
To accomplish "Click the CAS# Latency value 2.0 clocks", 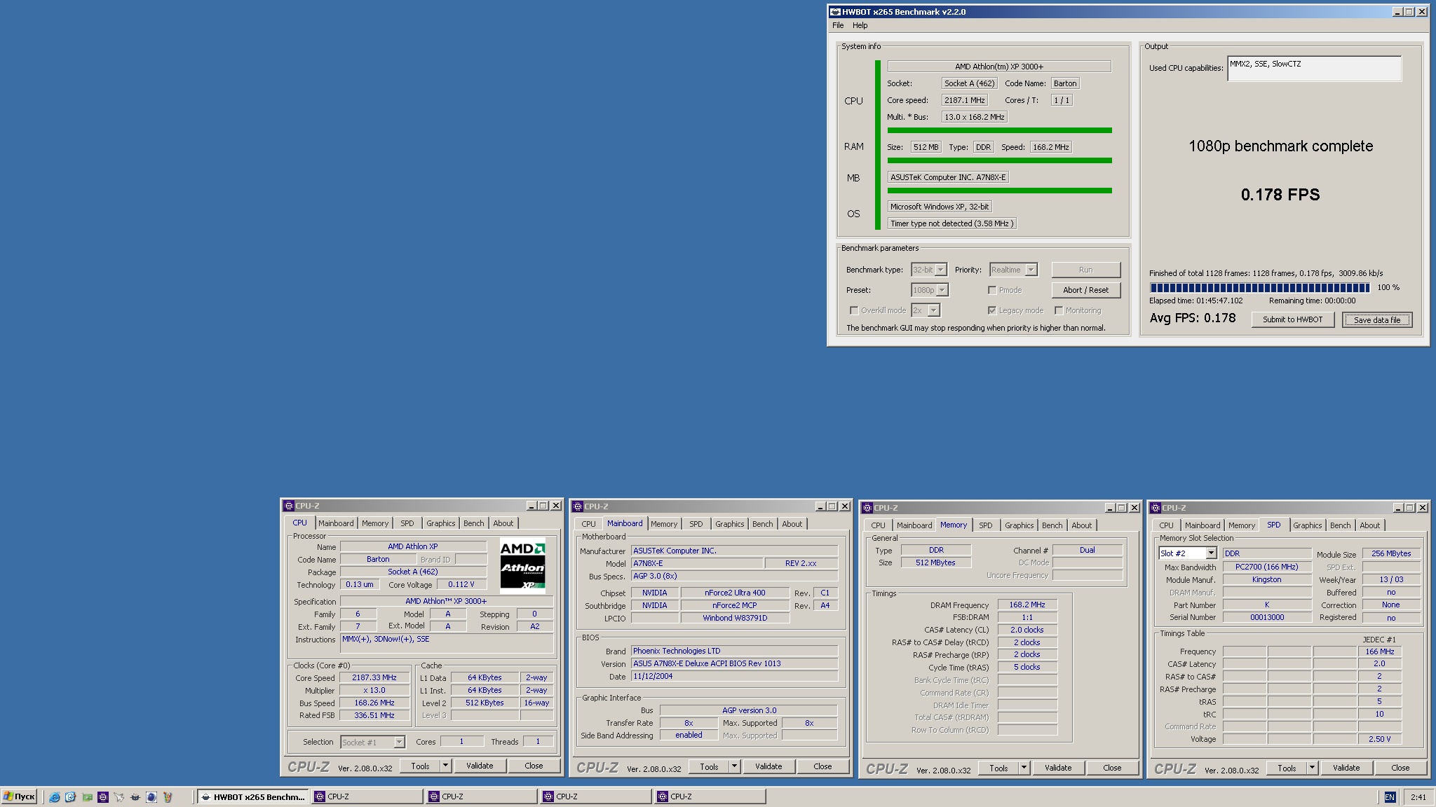I will point(1027,630).
